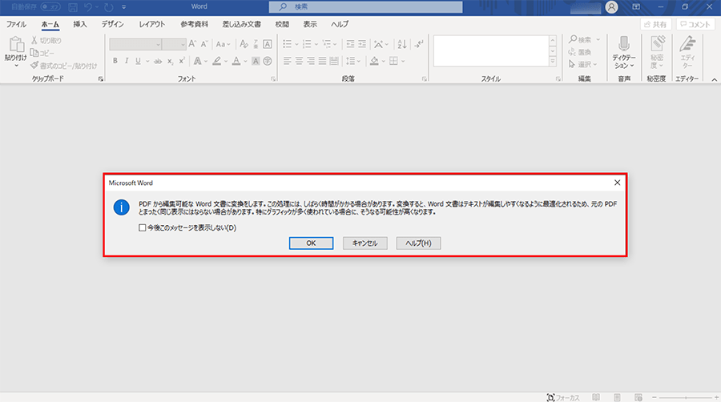Viewport: 721px width, 402px height.
Task: Expand the Styles gallery more arrow
Action: click(x=553, y=62)
